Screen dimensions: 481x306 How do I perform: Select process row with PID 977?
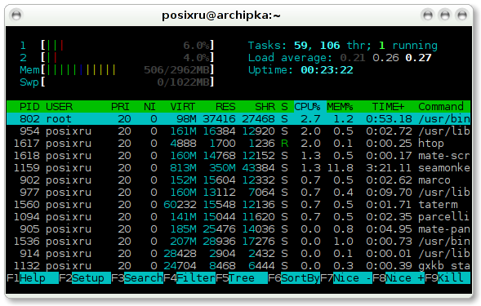click(x=238, y=193)
